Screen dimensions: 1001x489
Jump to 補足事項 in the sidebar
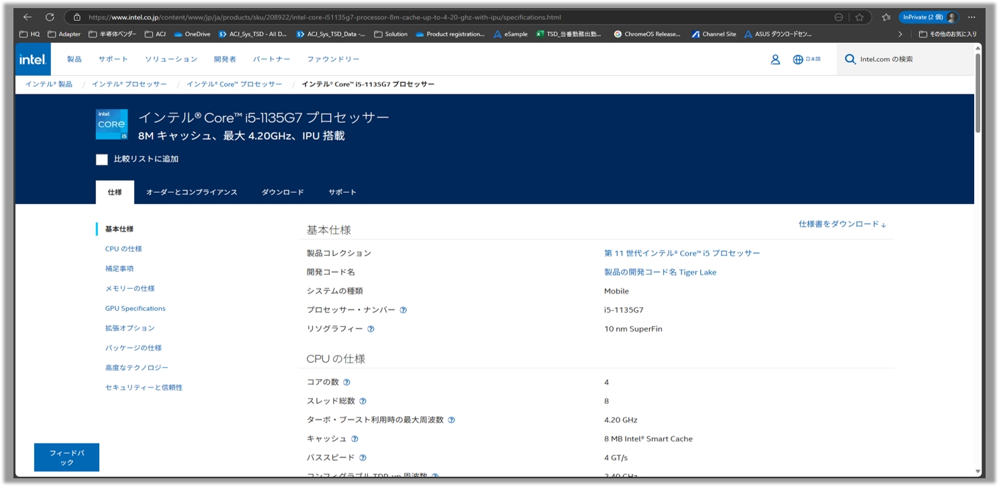(120, 269)
